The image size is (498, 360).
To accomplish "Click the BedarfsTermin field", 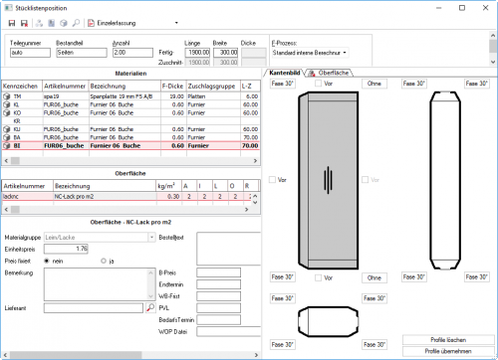I will pos(219,320).
